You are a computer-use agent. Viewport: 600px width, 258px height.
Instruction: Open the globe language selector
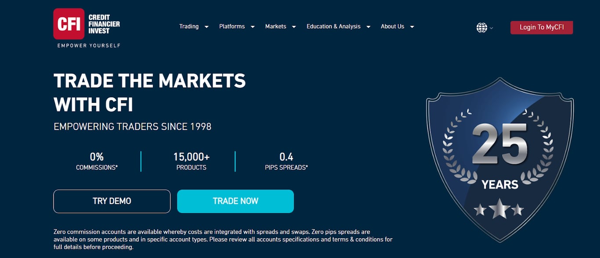pyautogui.click(x=482, y=28)
